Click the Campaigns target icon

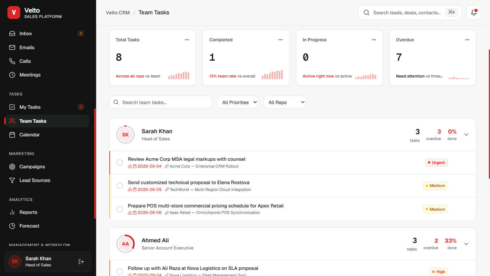point(12,167)
